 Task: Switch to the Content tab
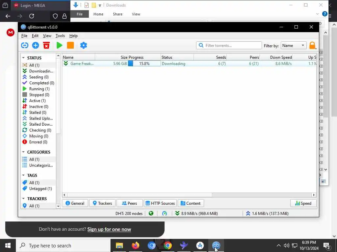(x=191, y=203)
